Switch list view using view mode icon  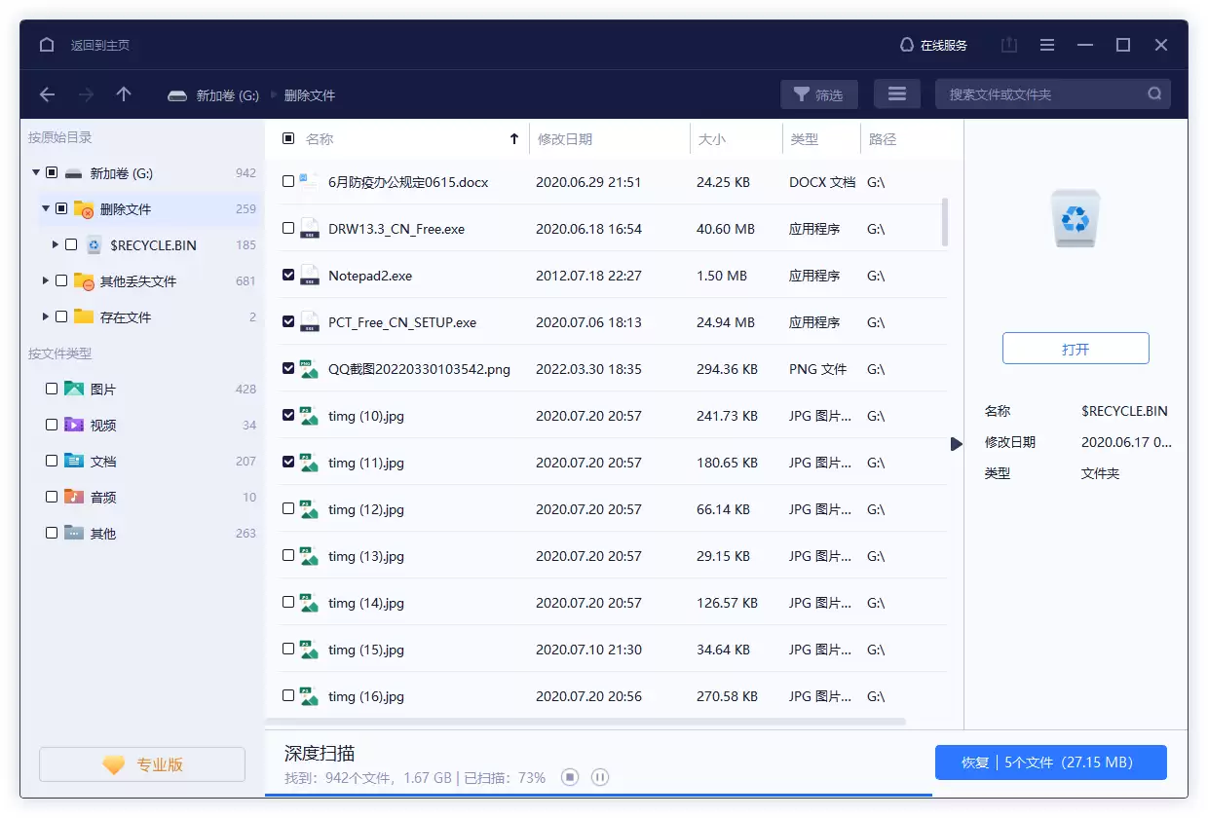(897, 94)
